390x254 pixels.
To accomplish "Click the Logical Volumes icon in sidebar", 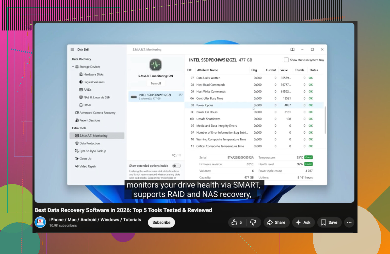I will [x=81, y=82].
